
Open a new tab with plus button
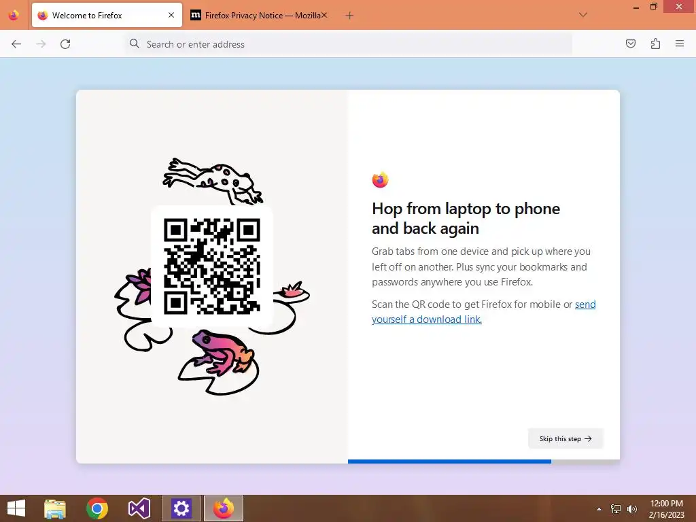(349, 16)
